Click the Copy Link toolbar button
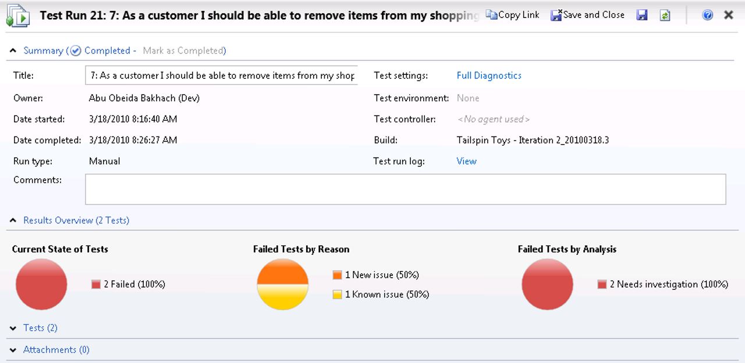 (513, 15)
